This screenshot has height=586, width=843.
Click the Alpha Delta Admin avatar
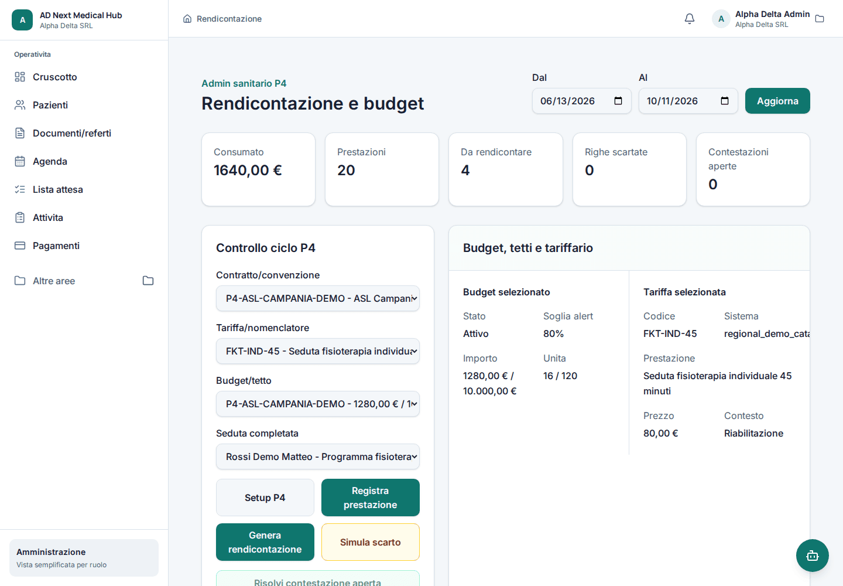[721, 19]
